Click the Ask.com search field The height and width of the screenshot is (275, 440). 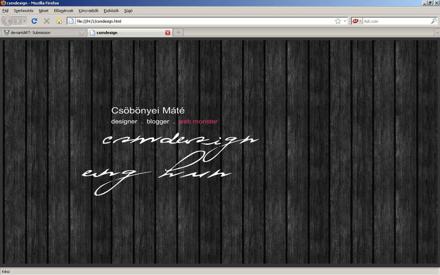click(397, 21)
